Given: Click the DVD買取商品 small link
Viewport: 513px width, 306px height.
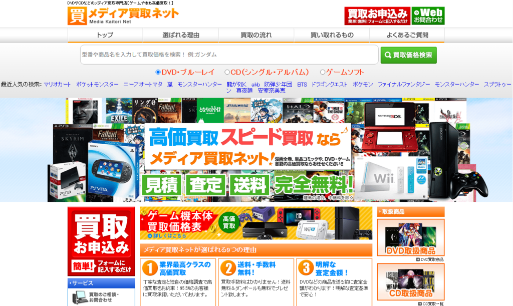Looking at the screenshot, I should tap(429, 259).
